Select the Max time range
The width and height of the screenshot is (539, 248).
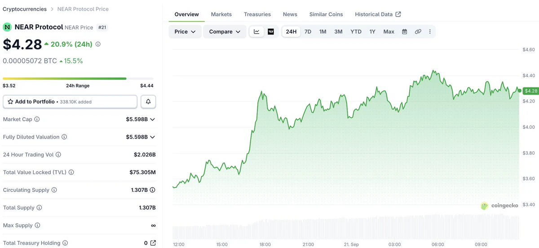coord(389,32)
